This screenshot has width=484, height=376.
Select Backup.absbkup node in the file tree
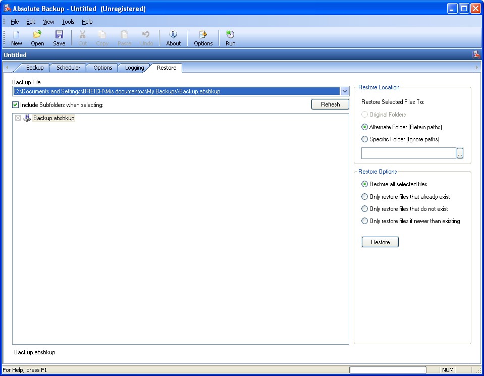coord(53,118)
